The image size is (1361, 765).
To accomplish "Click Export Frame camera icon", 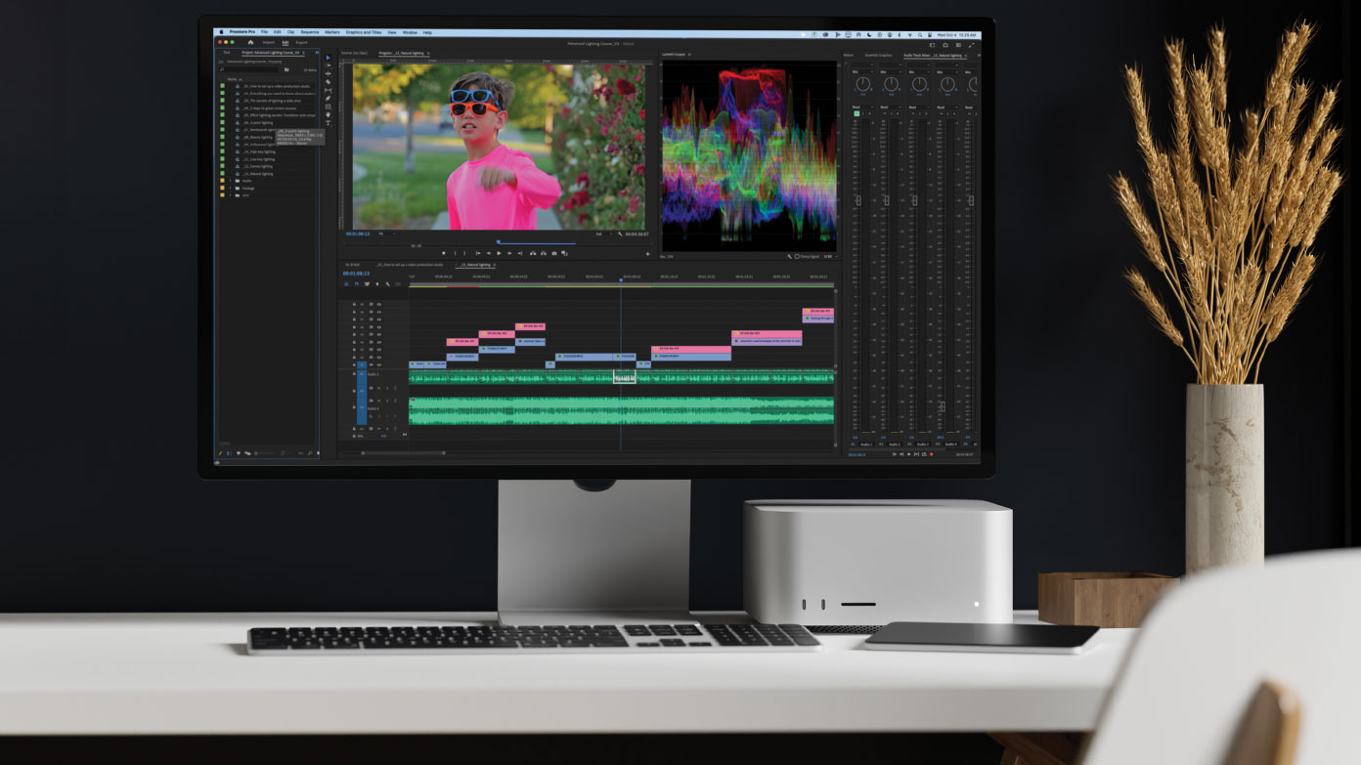I will coord(554,253).
